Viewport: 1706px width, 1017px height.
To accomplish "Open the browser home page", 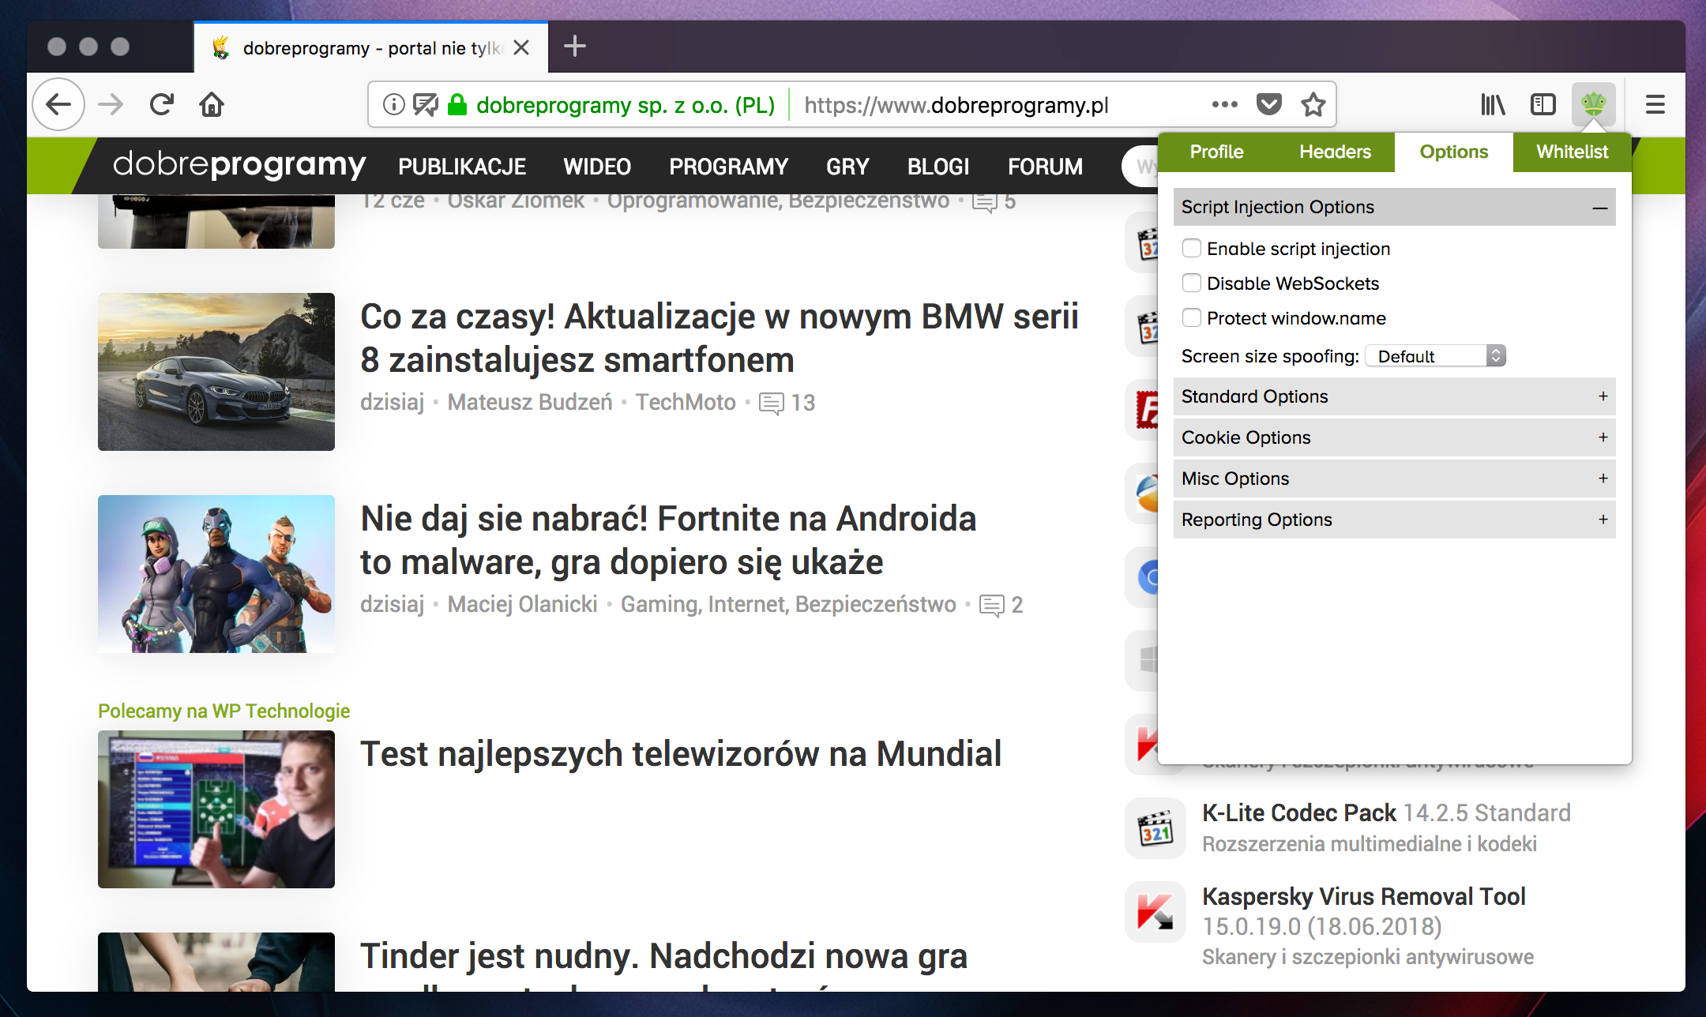I will pos(212,104).
